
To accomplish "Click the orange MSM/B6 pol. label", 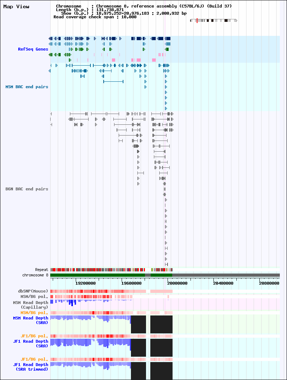I will [x=34, y=313].
